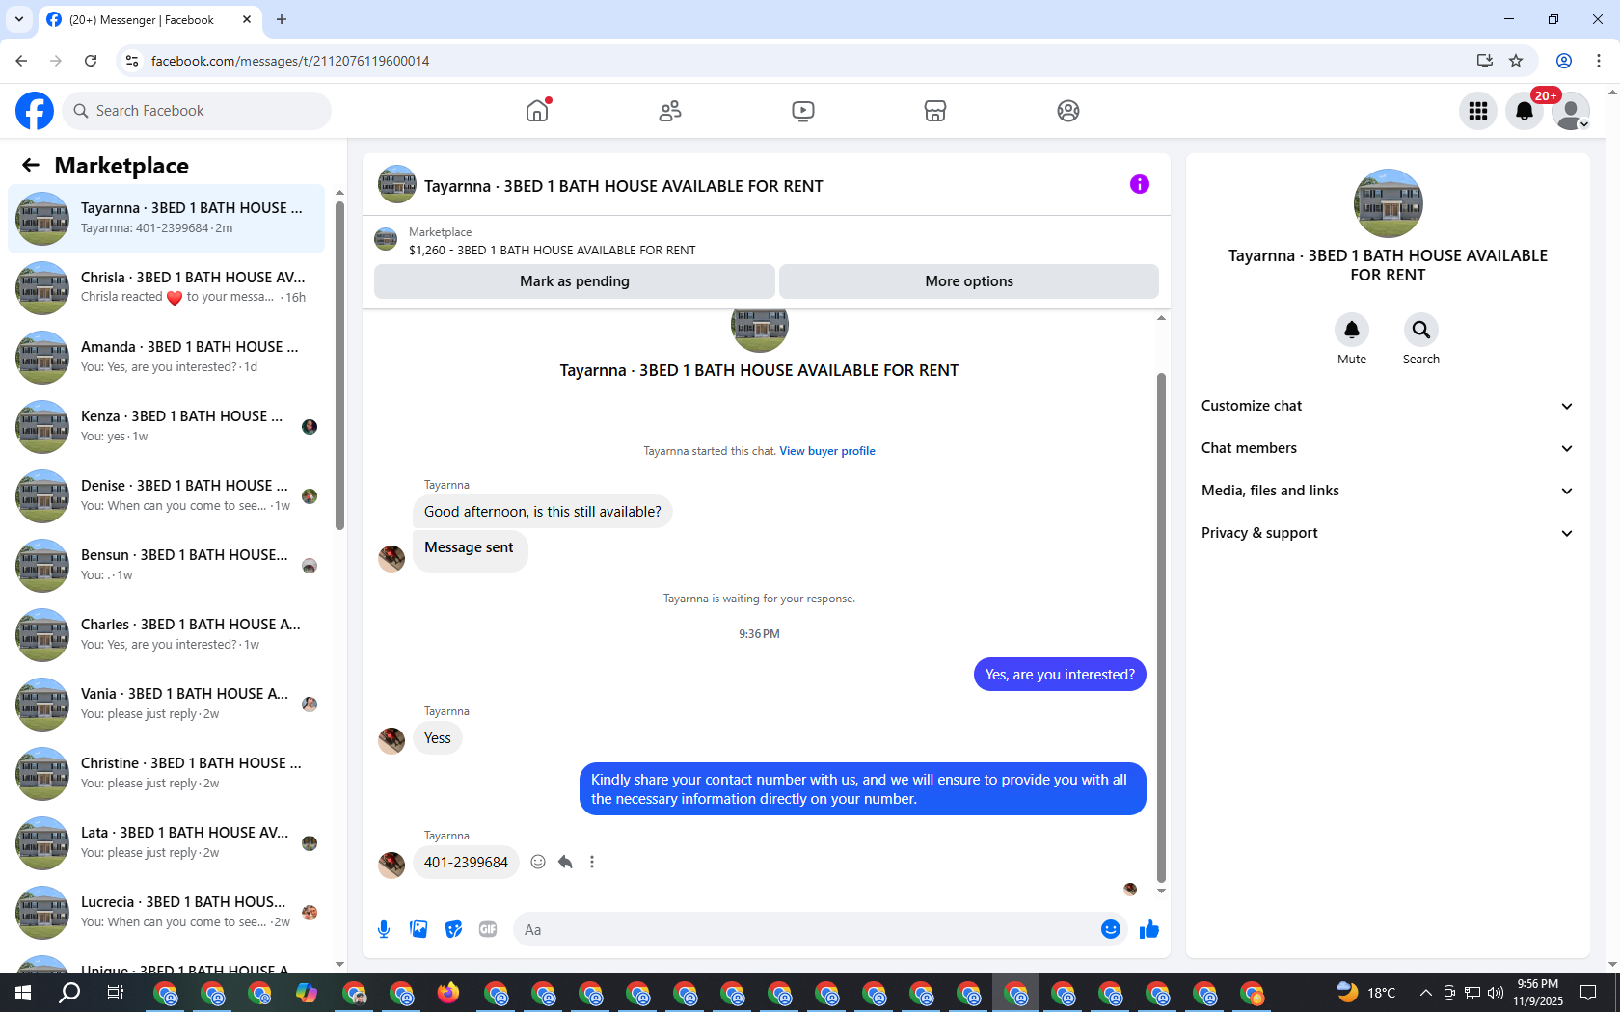Open the Bensun conversation

coord(167,566)
